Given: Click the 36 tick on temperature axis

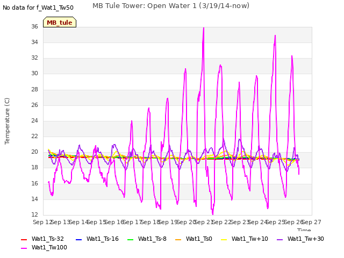Looking at the screenshot, I should [x=34, y=26].
